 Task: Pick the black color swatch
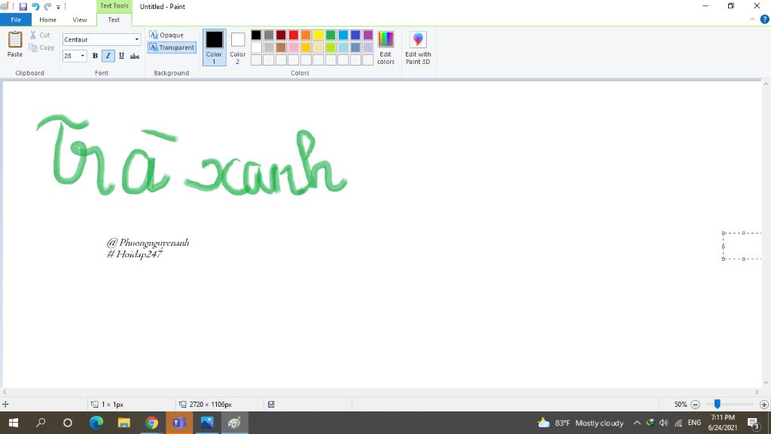(x=256, y=35)
